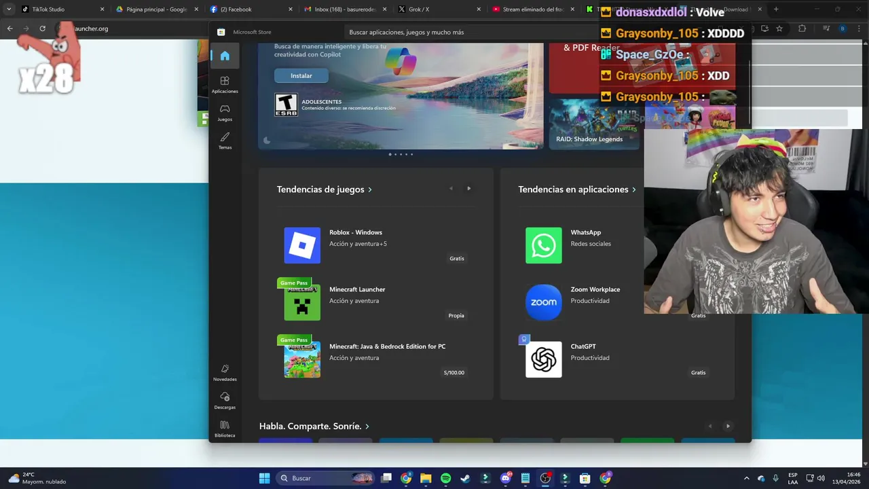Open OBS Studio from taskbar
869x489 pixels.
[x=545, y=478]
